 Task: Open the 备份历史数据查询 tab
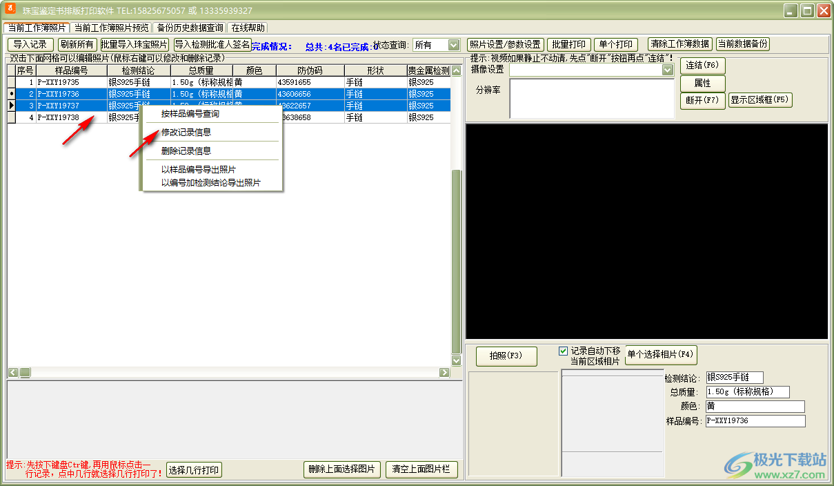tap(190, 28)
